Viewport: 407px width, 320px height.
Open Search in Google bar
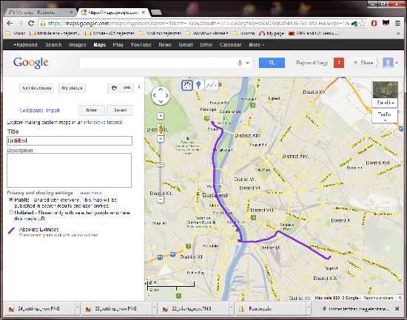pos(53,45)
